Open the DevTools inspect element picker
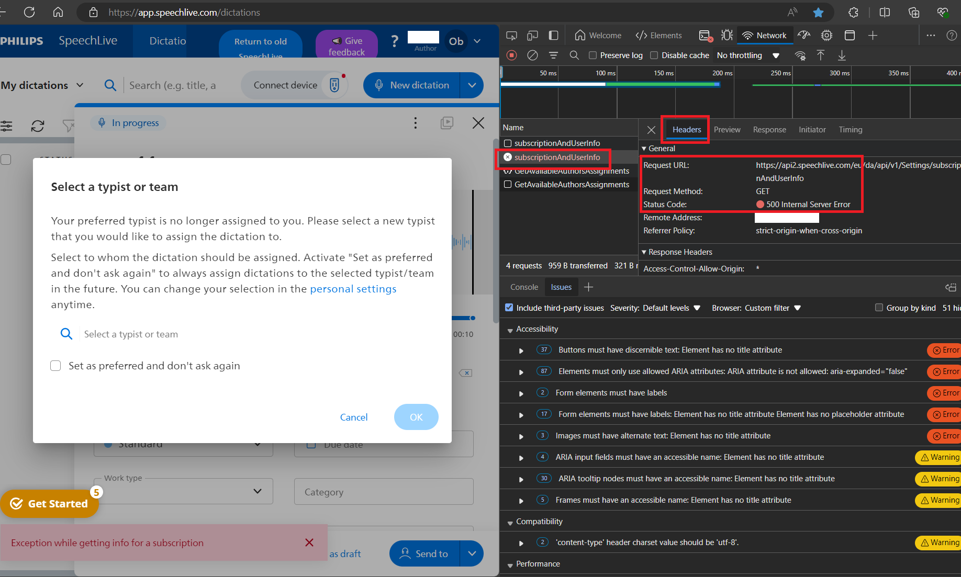The image size is (961, 577). pos(511,36)
